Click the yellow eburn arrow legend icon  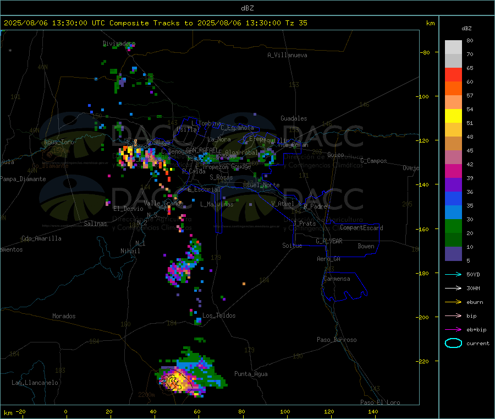click(453, 302)
